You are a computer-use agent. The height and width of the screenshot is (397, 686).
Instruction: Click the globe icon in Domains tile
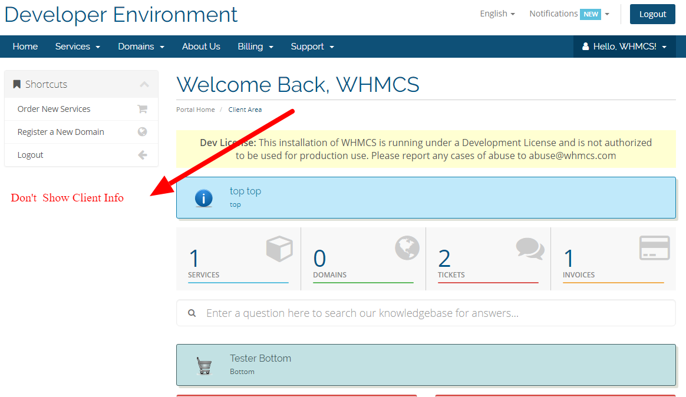[407, 248]
